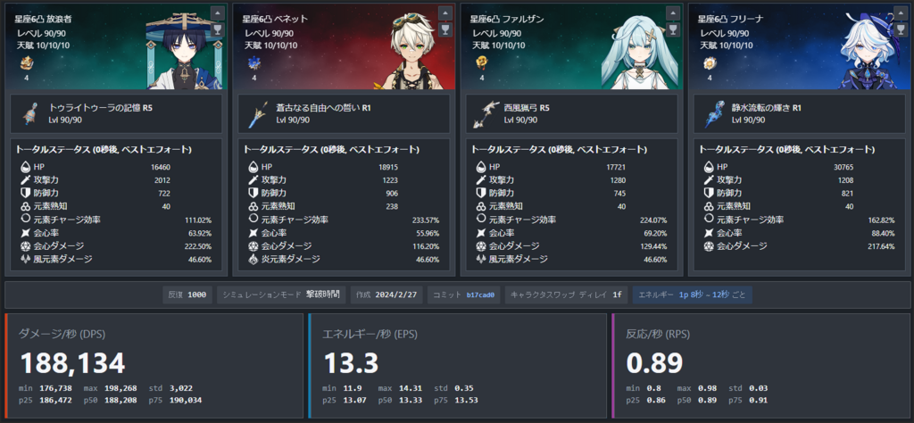Collapse the ベネット card with the up arrow
914x423 pixels.
pyautogui.click(x=445, y=12)
